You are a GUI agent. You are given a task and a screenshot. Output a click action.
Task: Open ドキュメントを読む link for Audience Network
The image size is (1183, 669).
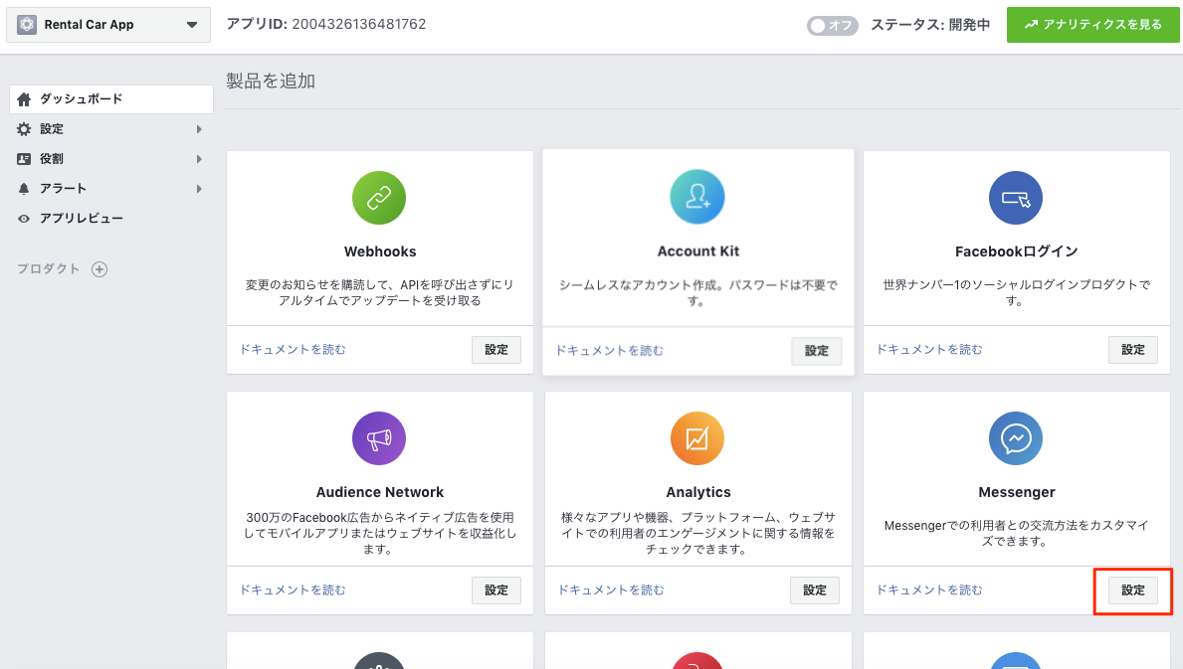point(293,589)
